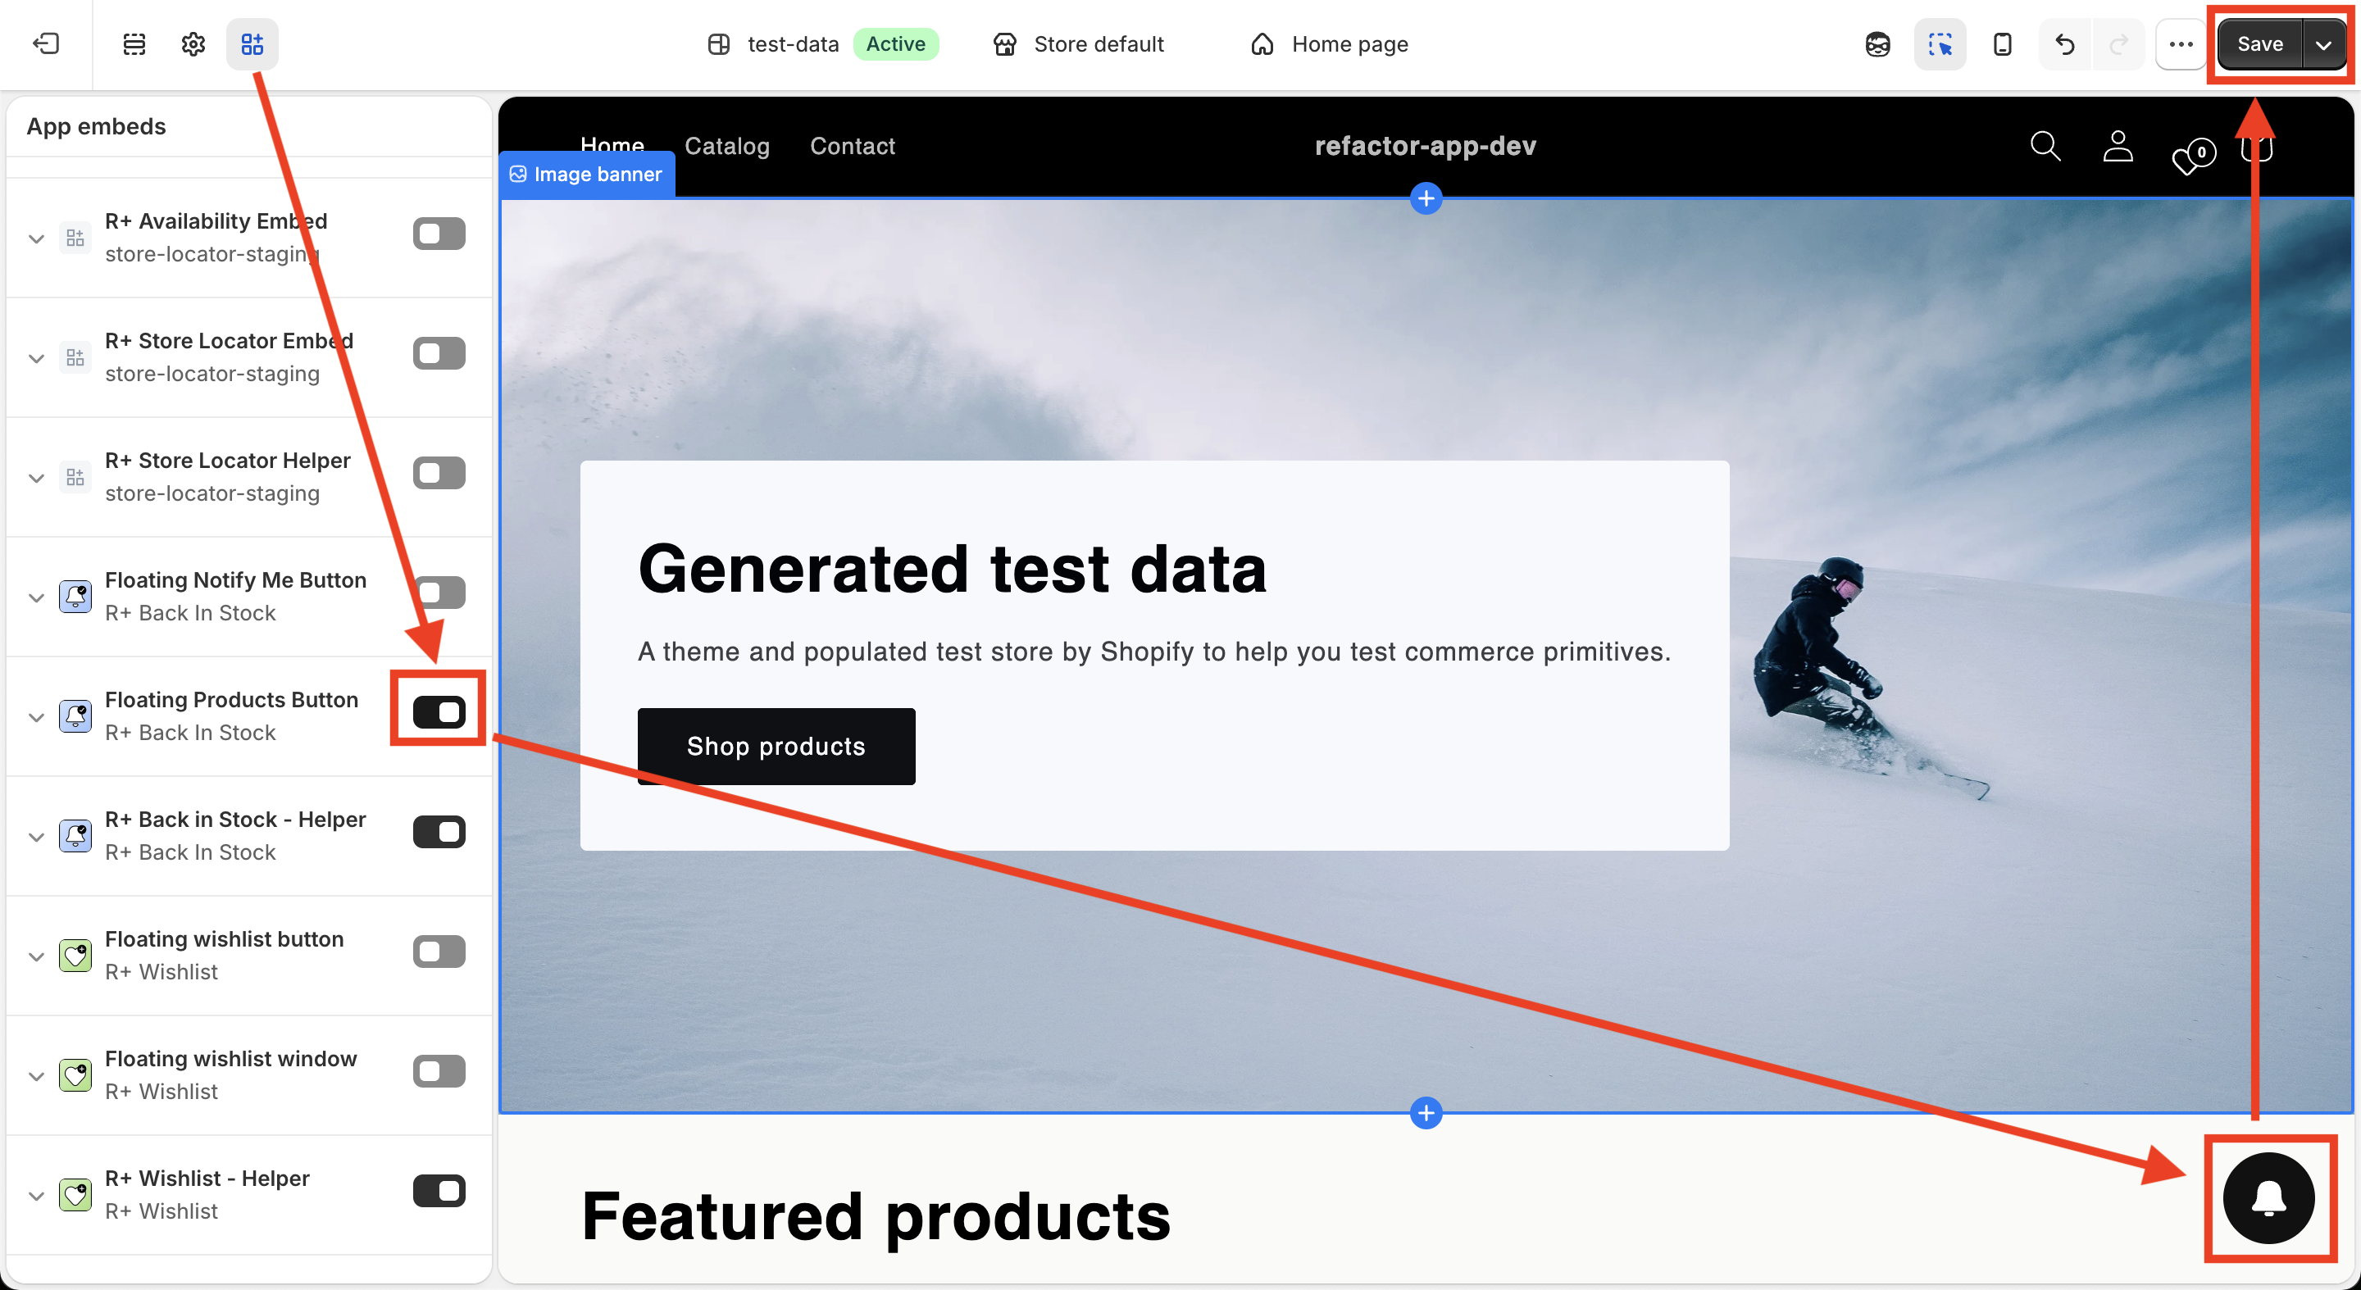Open the Sections panel icon
The width and height of the screenshot is (2361, 1290).
click(134, 44)
